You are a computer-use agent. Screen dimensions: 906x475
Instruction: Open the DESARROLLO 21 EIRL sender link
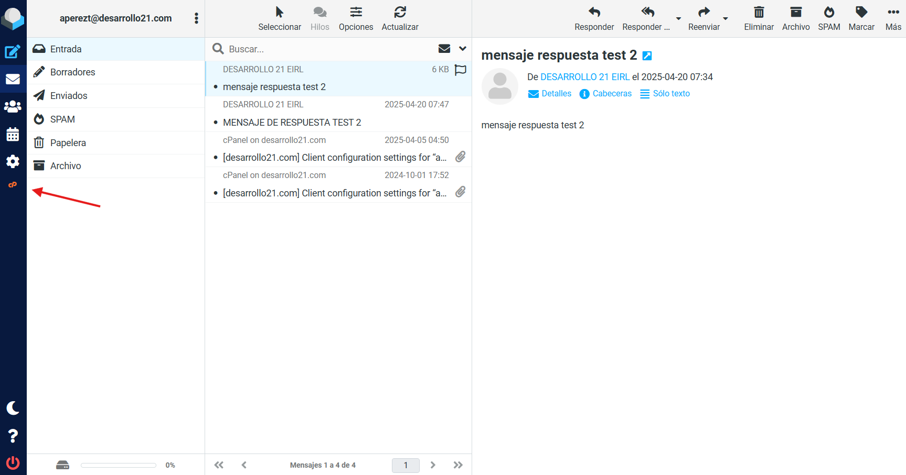[x=584, y=77]
